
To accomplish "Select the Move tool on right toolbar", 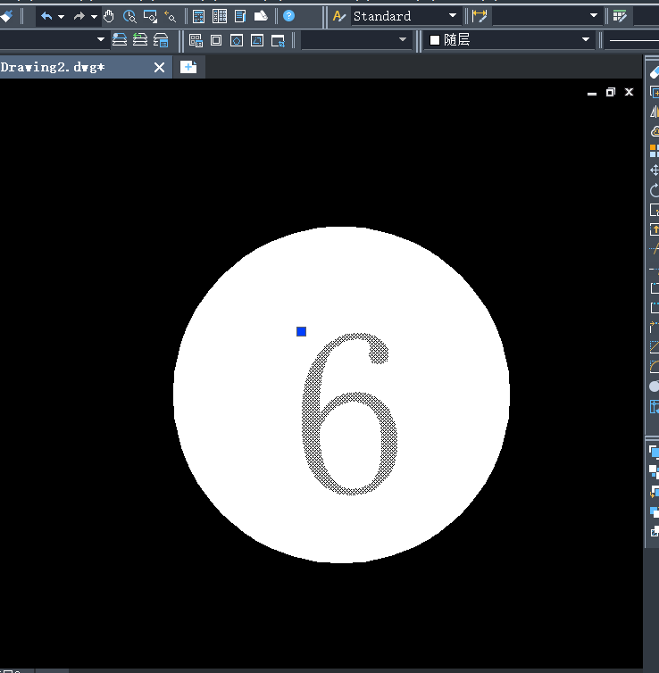I will coord(655,170).
